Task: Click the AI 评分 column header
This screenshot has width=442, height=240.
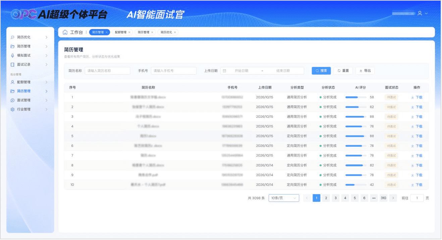Action: point(361,87)
